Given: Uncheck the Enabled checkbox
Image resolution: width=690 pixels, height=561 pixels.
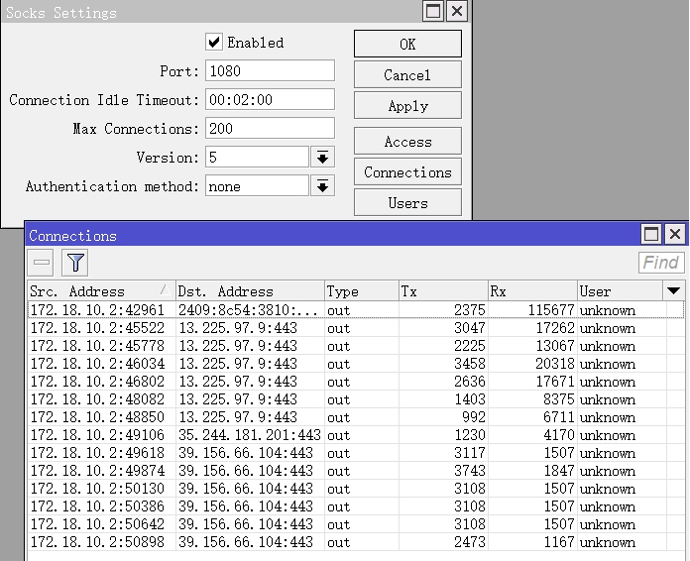Looking at the screenshot, I should 214,43.
